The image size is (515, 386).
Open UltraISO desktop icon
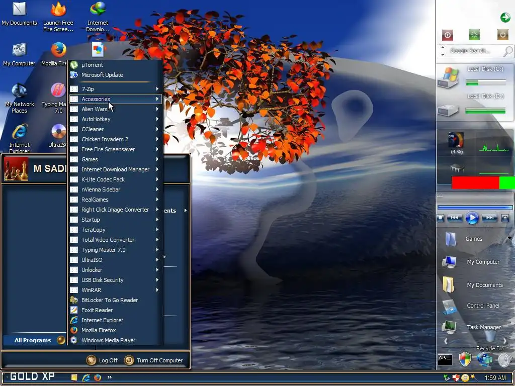58,136
